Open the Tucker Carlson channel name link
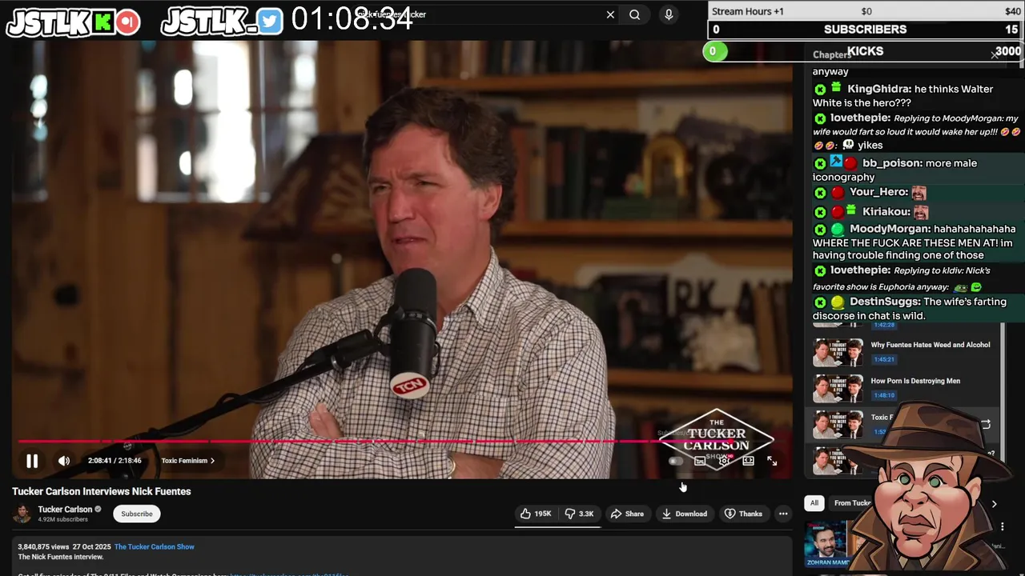This screenshot has height=576, width=1025. pyautogui.click(x=65, y=510)
